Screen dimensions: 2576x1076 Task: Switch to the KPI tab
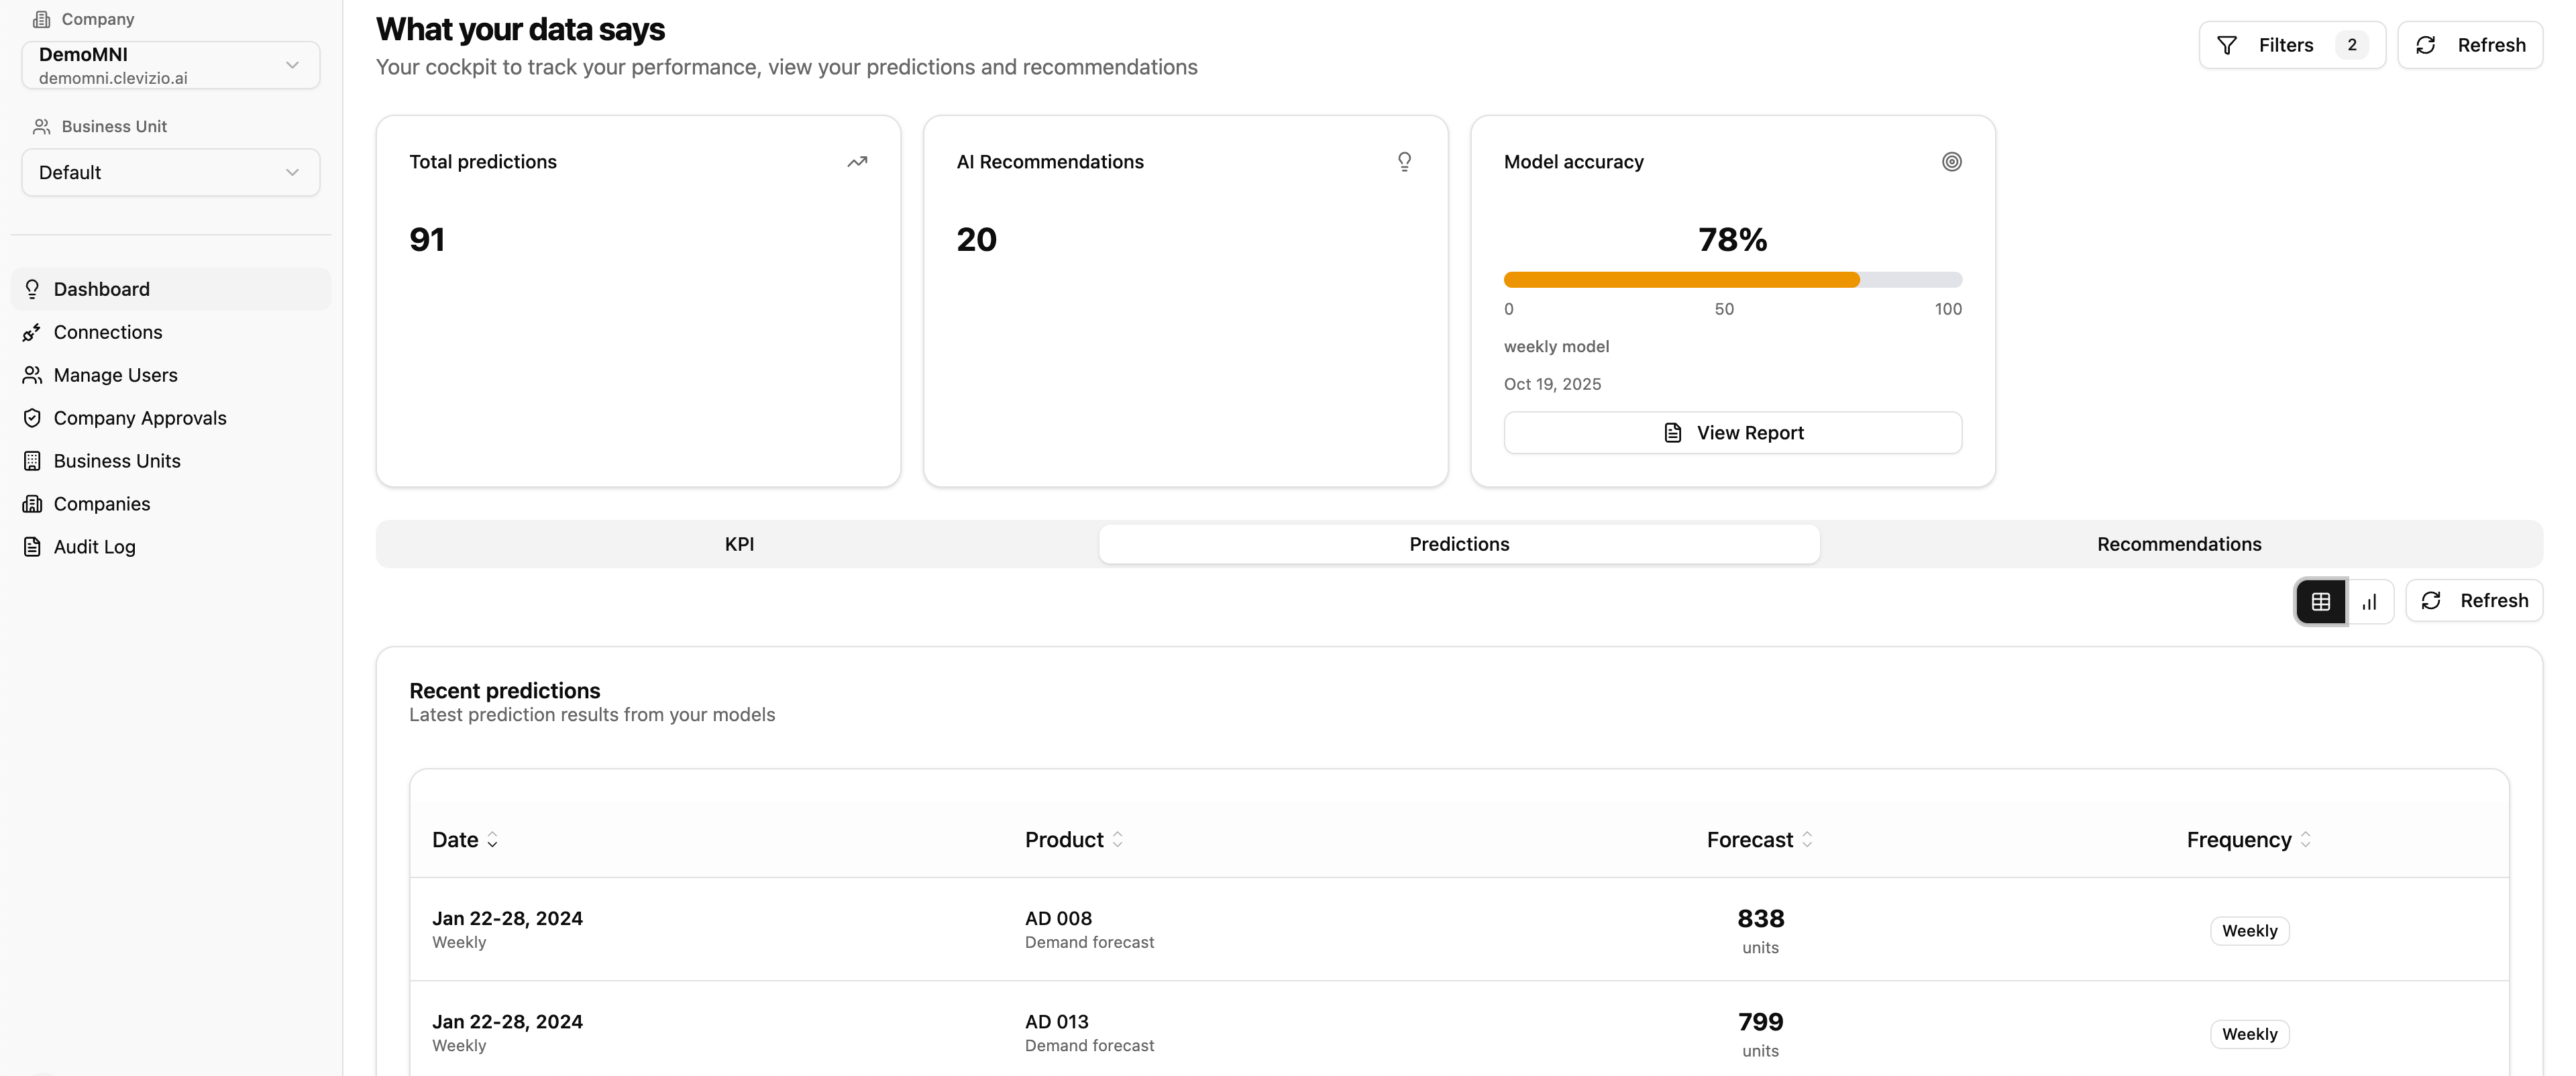click(739, 544)
